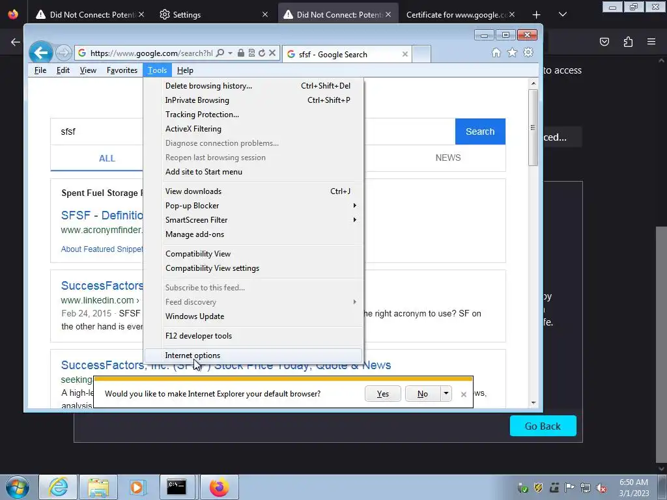The image size is (667, 500).
Task: Open the Firefox list all tabs chevron
Action: coord(563,15)
